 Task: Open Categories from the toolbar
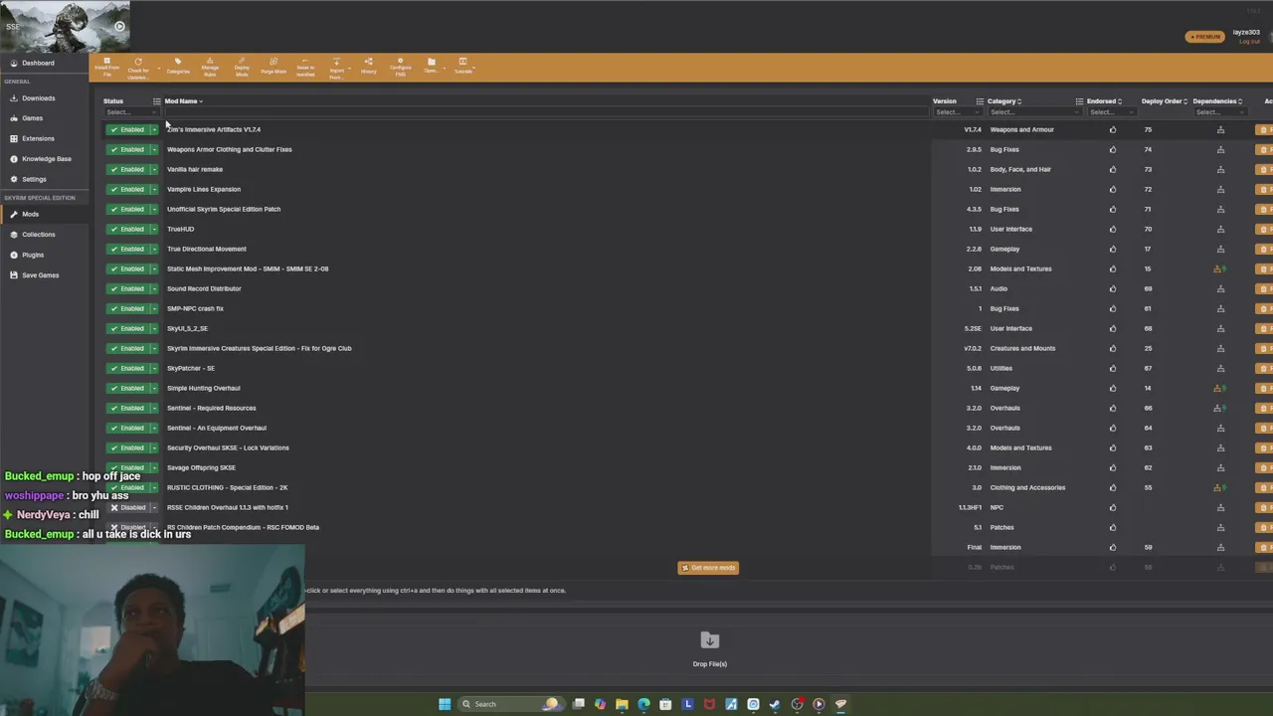tap(178, 67)
